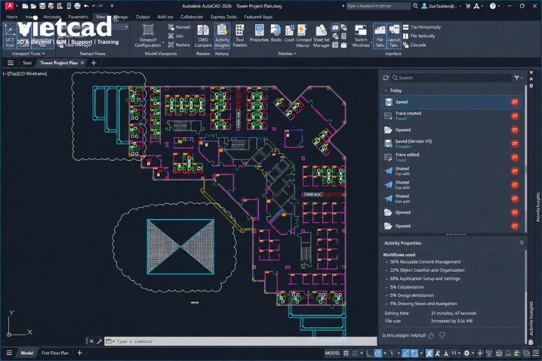Toggle Layout Tabs display
The height and width of the screenshot is (361, 542).
(x=394, y=36)
